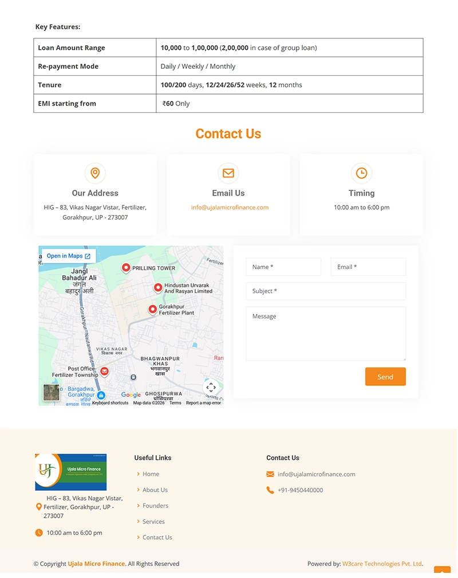Click the EMI starting from table cell
458x578 pixels.
point(95,104)
